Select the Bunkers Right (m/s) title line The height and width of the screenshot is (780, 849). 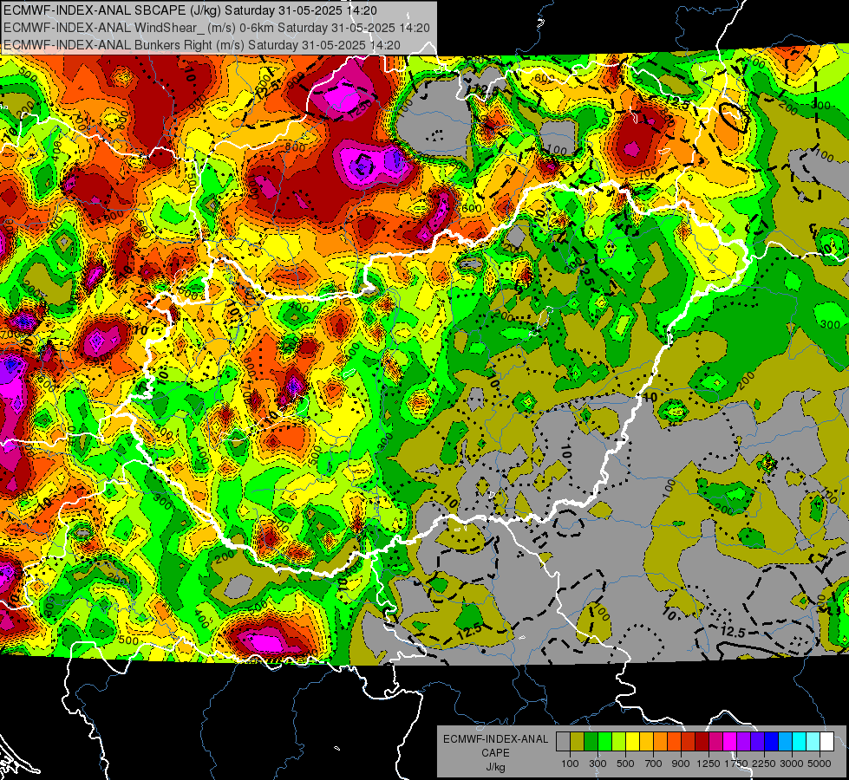201,45
